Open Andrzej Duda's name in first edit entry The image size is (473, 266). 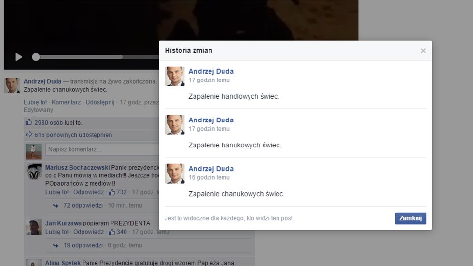[x=211, y=71]
